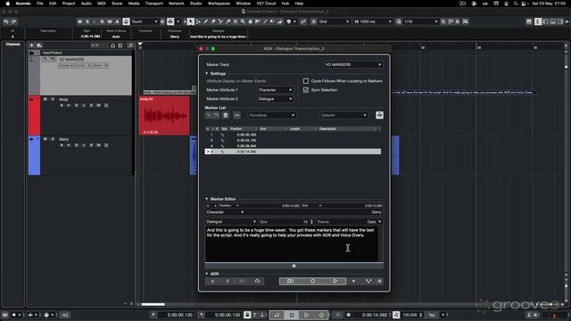
Task: Uncheck the Sync Selection checkbox
Action: pos(306,90)
